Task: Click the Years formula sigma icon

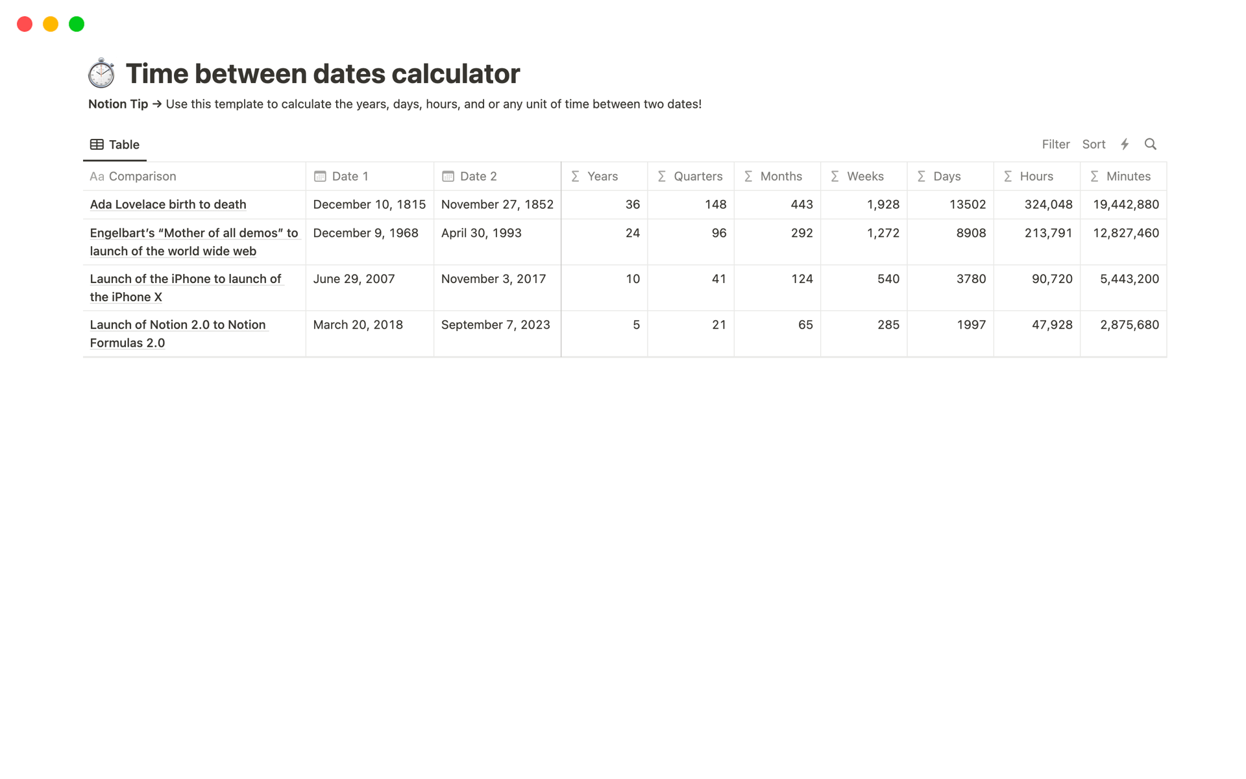Action: click(x=575, y=177)
